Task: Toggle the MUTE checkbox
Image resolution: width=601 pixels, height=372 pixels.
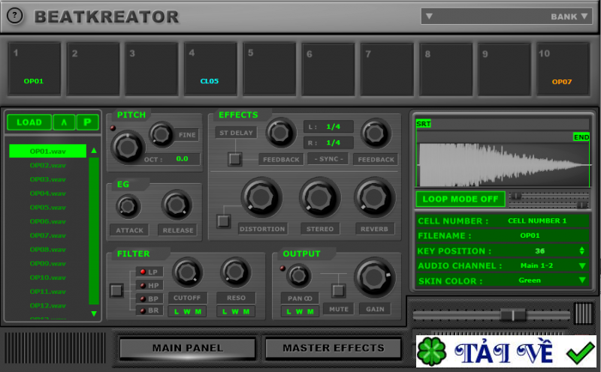Action: pos(338,290)
